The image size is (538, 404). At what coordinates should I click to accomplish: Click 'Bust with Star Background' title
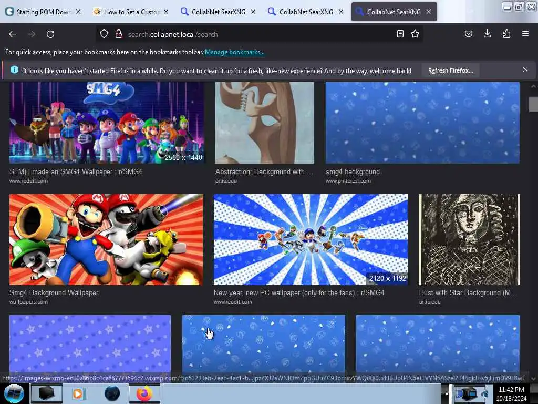(468, 292)
